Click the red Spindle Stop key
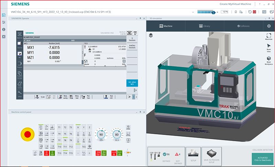This screenshot has width=275, height=167. pos(98,153)
